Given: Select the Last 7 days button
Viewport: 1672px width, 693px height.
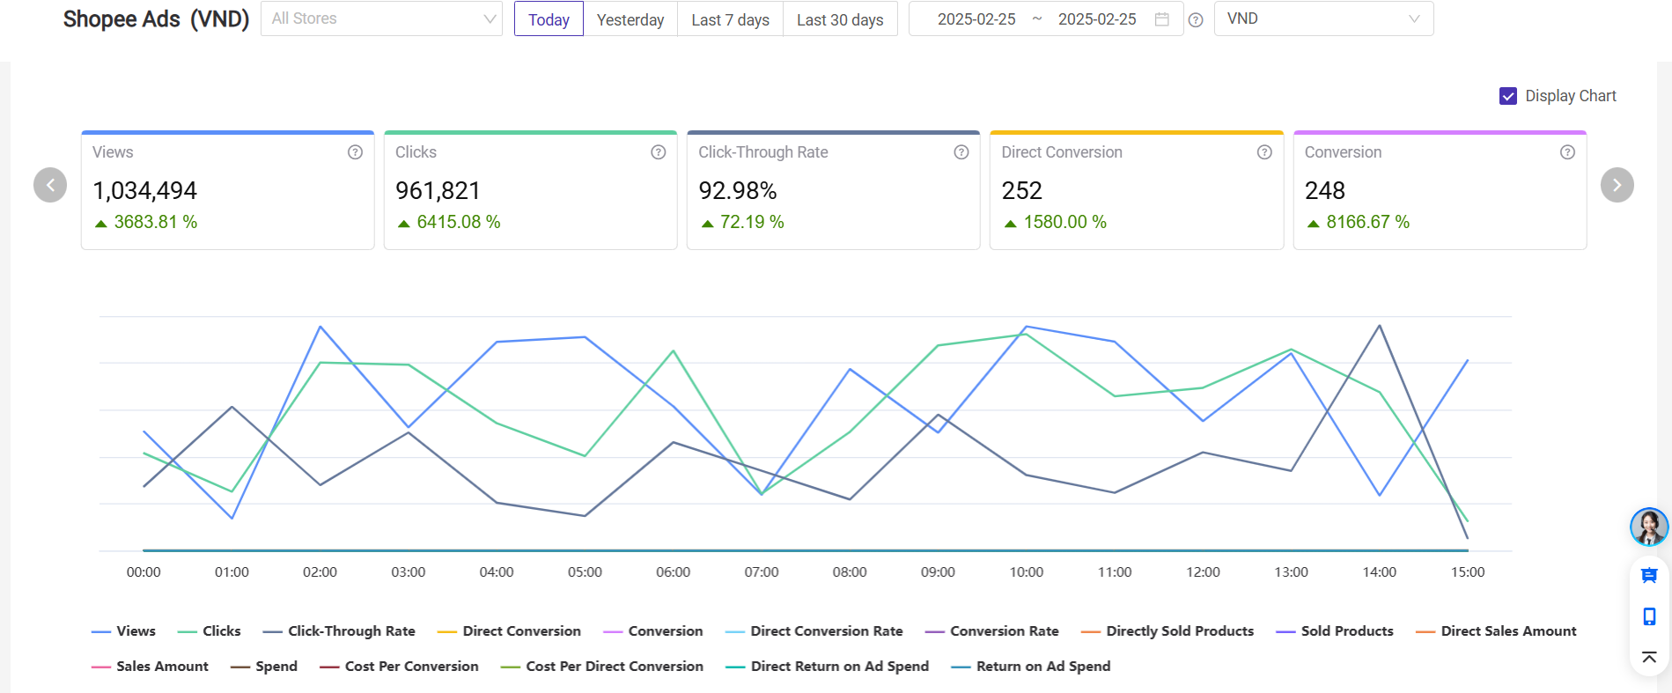Looking at the screenshot, I should (730, 19).
